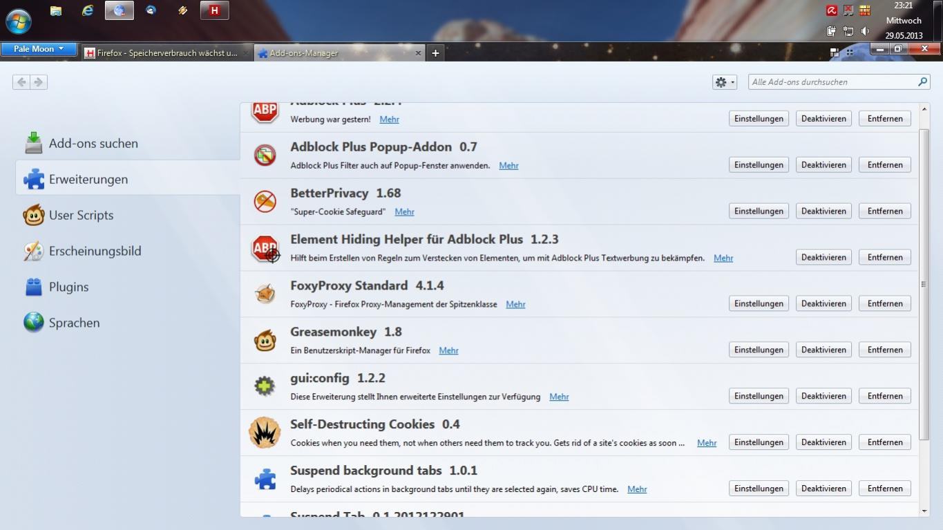This screenshot has width=943, height=530.
Task: Open Einstellungen for Self-Destructing Cookies
Action: pos(759,442)
